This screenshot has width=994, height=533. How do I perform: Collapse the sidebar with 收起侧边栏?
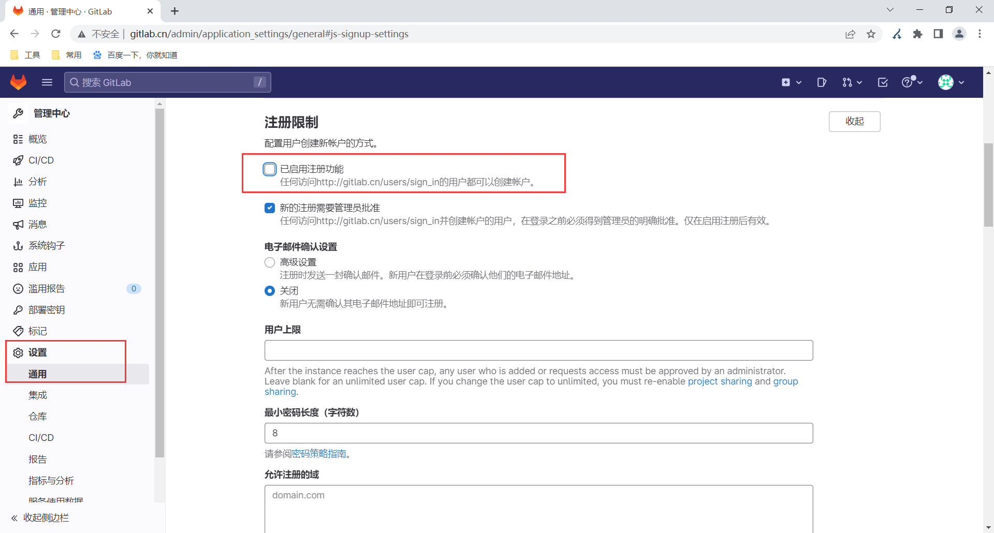(x=40, y=518)
